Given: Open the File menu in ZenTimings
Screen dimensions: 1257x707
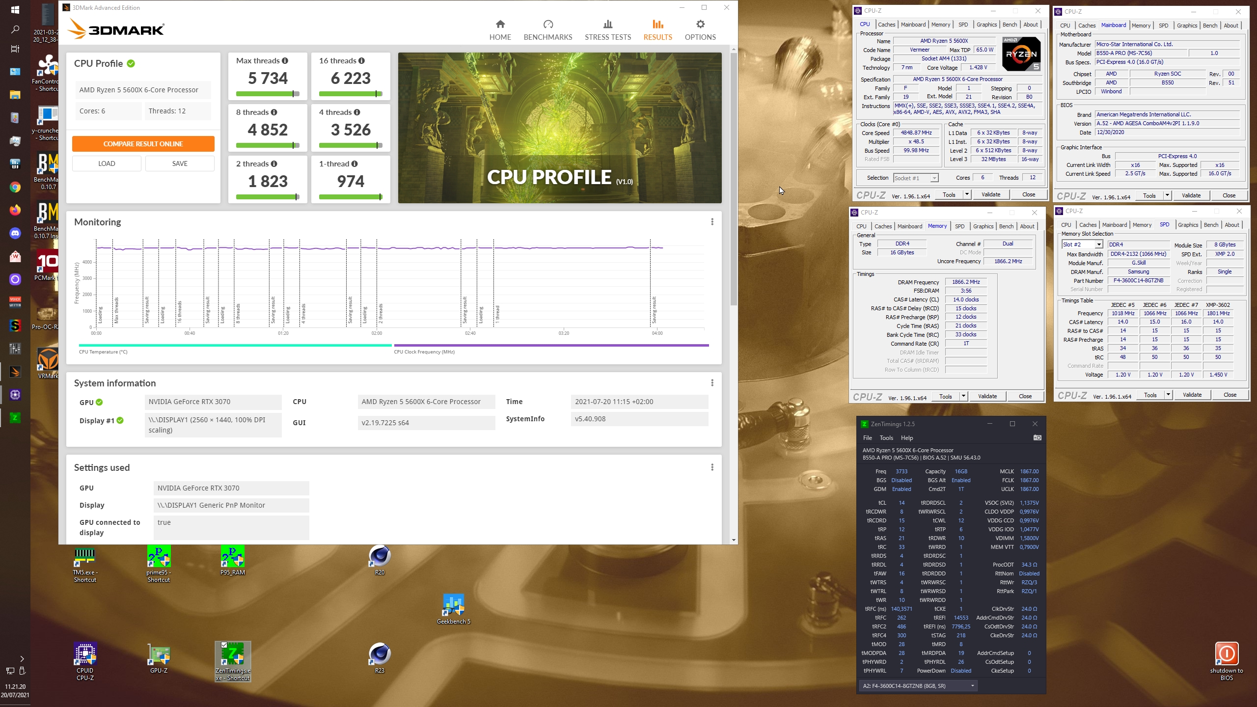Looking at the screenshot, I should pos(868,438).
